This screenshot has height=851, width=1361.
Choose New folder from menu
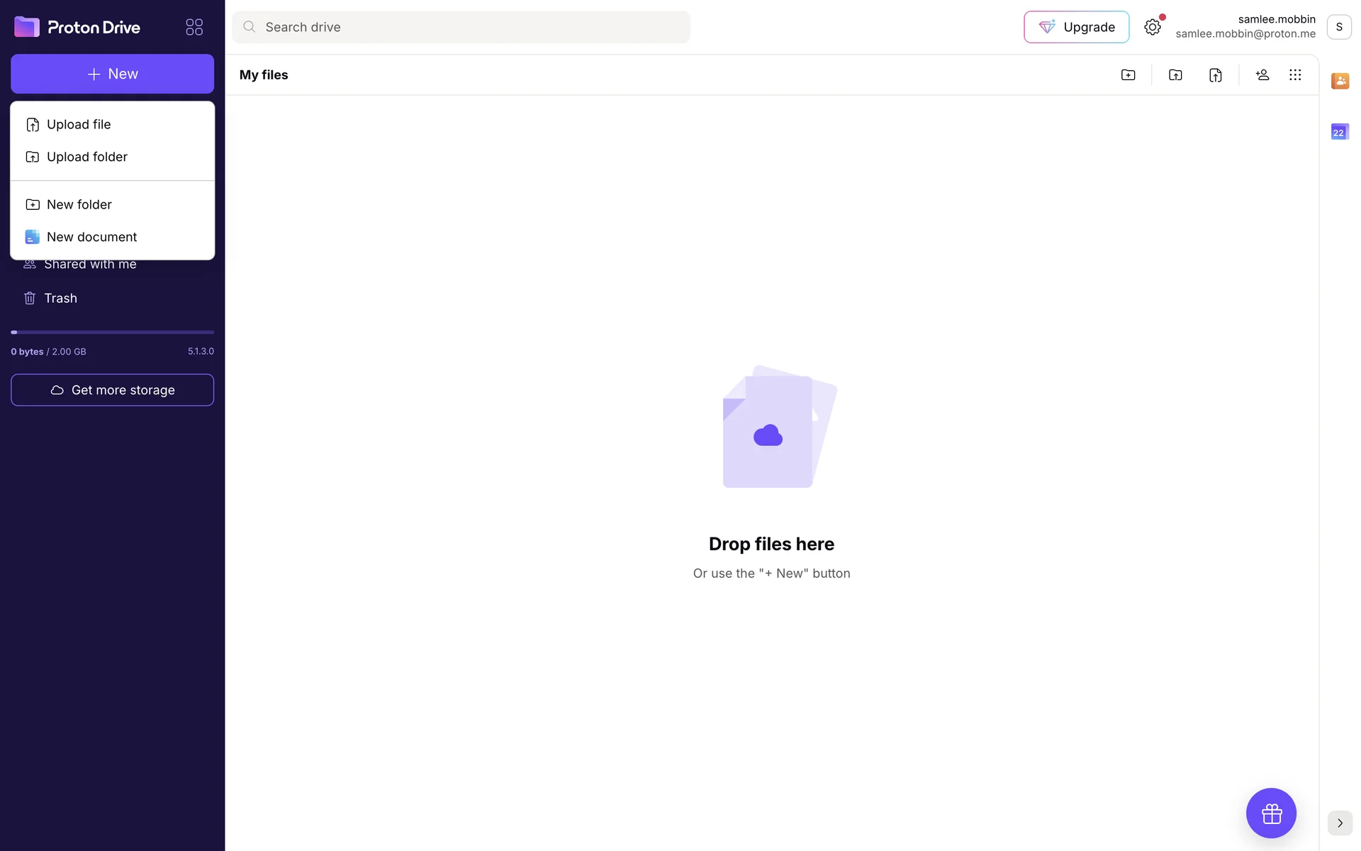point(79,205)
